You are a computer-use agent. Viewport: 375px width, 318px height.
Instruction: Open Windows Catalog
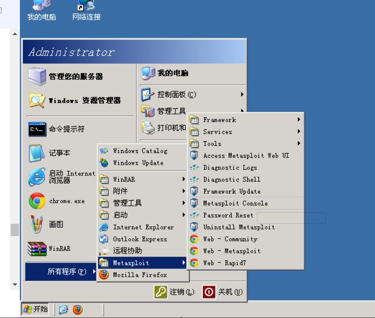pyautogui.click(x=142, y=151)
